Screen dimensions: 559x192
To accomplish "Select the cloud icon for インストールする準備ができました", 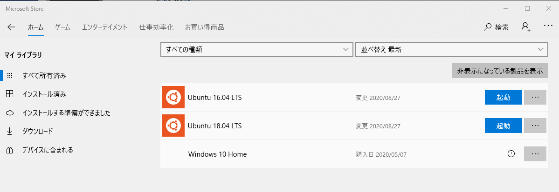I will 10,113.
